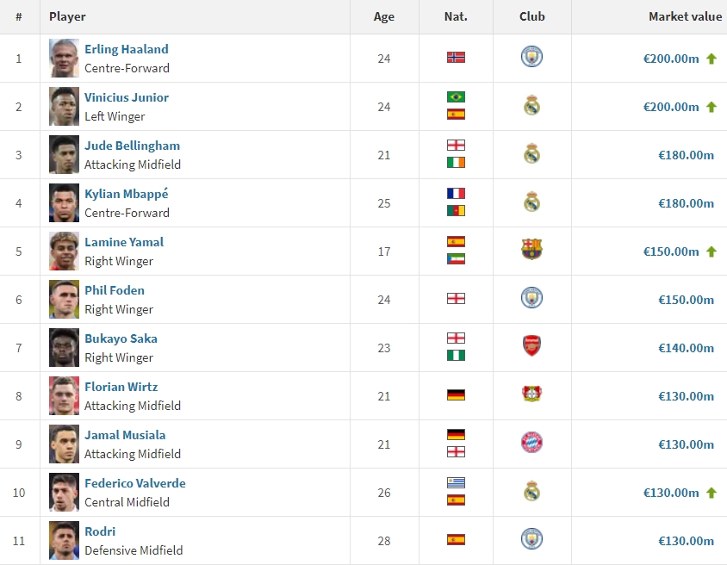727x565 pixels.
Task: Click Jamal Musiala's portrait thumbnail
Action: point(64,444)
